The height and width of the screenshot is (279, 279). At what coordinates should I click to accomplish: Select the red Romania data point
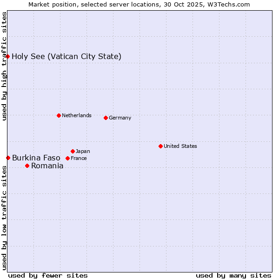click(27, 166)
